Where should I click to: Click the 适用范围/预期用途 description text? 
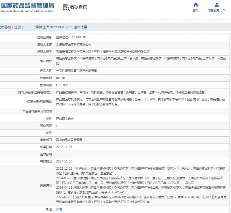140,102
